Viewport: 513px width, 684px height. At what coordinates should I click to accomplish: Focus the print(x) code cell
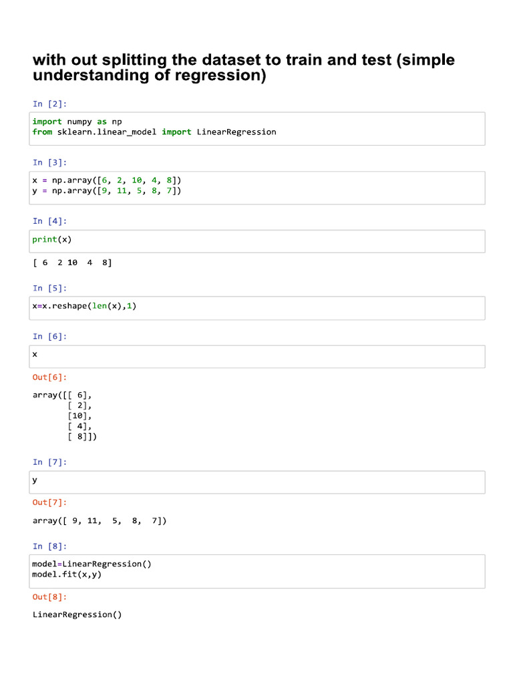[x=258, y=240]
